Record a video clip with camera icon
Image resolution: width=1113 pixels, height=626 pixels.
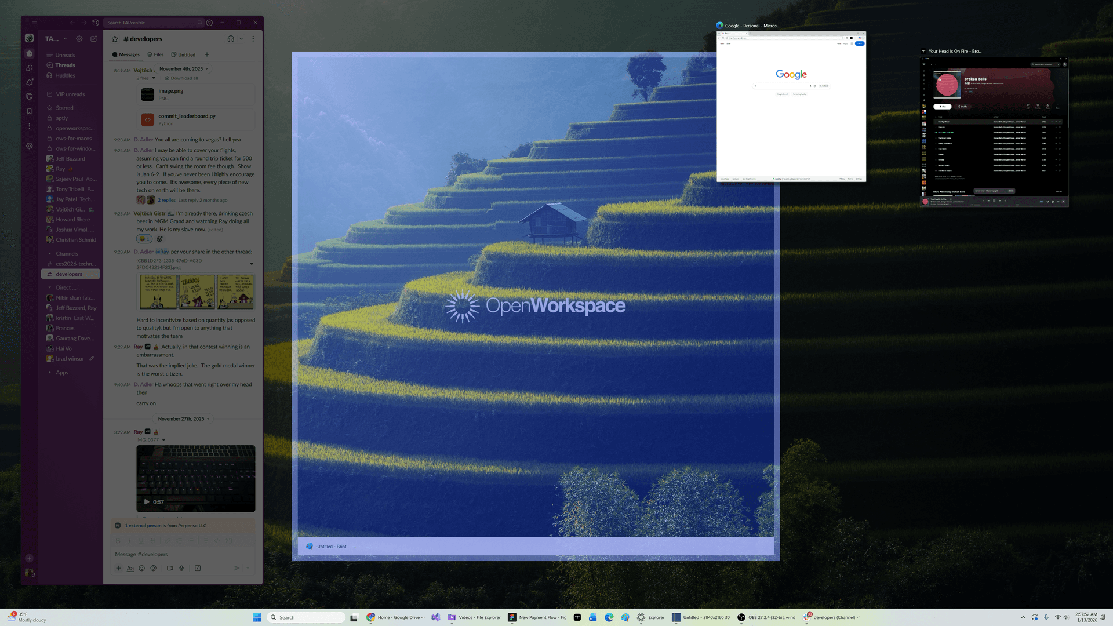(x=170, y=568)
